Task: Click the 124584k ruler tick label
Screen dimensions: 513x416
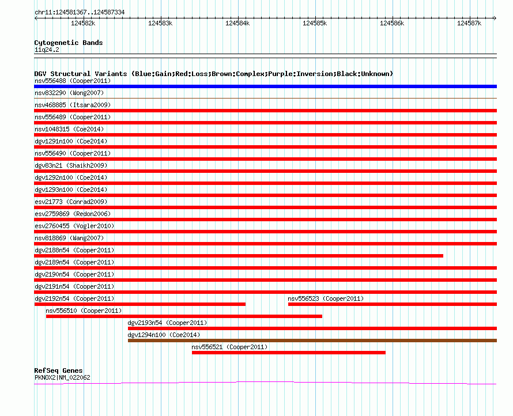Action: click(x=237, y=23)
